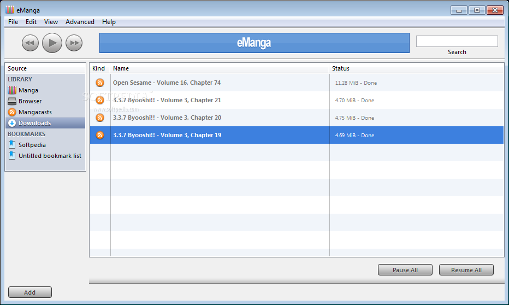Click the eManga app icon in title bar

(10, 10)
